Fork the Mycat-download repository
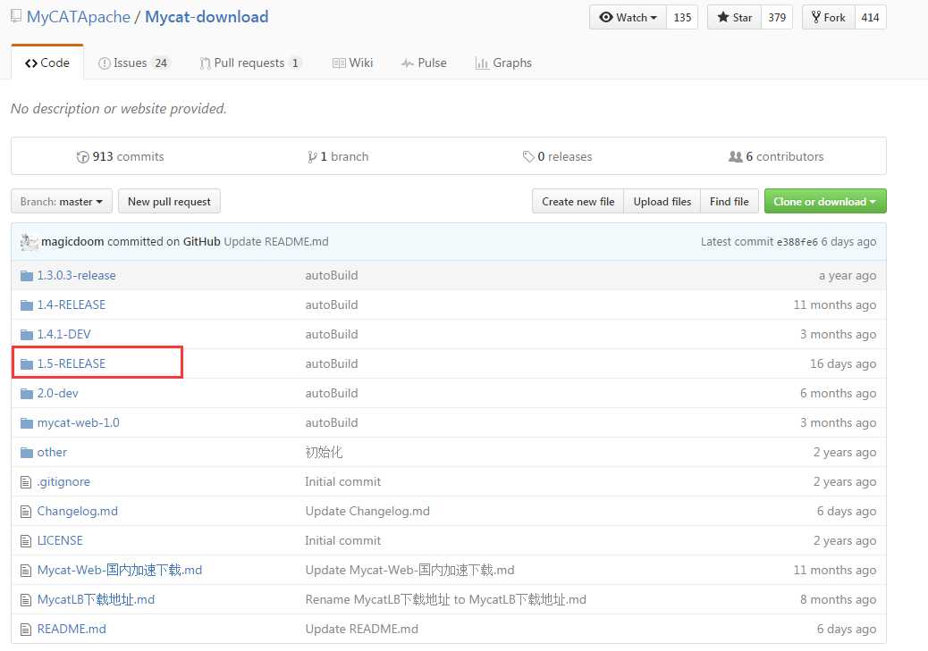The width and height of the screenshot is (928, 651). [829, 17]
